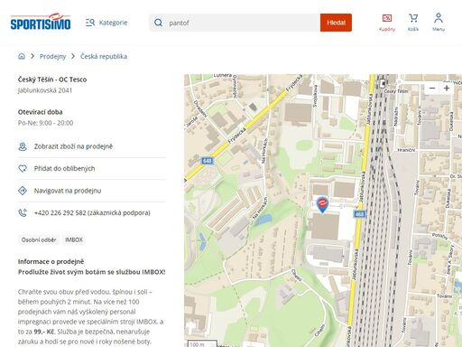Go to home via breadcrumb house icon

click(x=22, y=56)
